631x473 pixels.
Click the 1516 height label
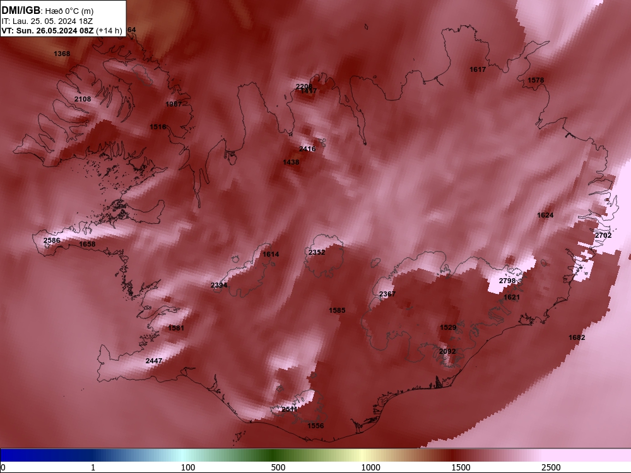[x=158, y=127]
